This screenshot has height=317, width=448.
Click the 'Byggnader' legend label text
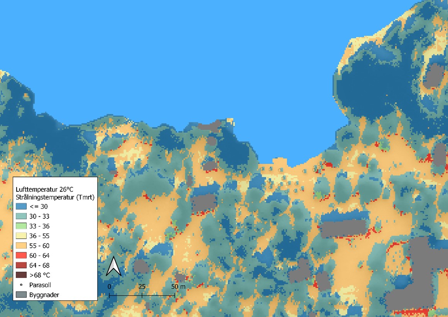point(44,295)
